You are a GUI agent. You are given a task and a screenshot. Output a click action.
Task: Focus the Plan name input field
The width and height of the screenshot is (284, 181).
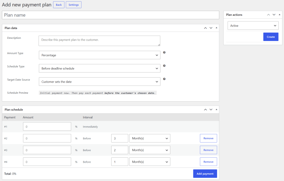(x=111, y=15)
